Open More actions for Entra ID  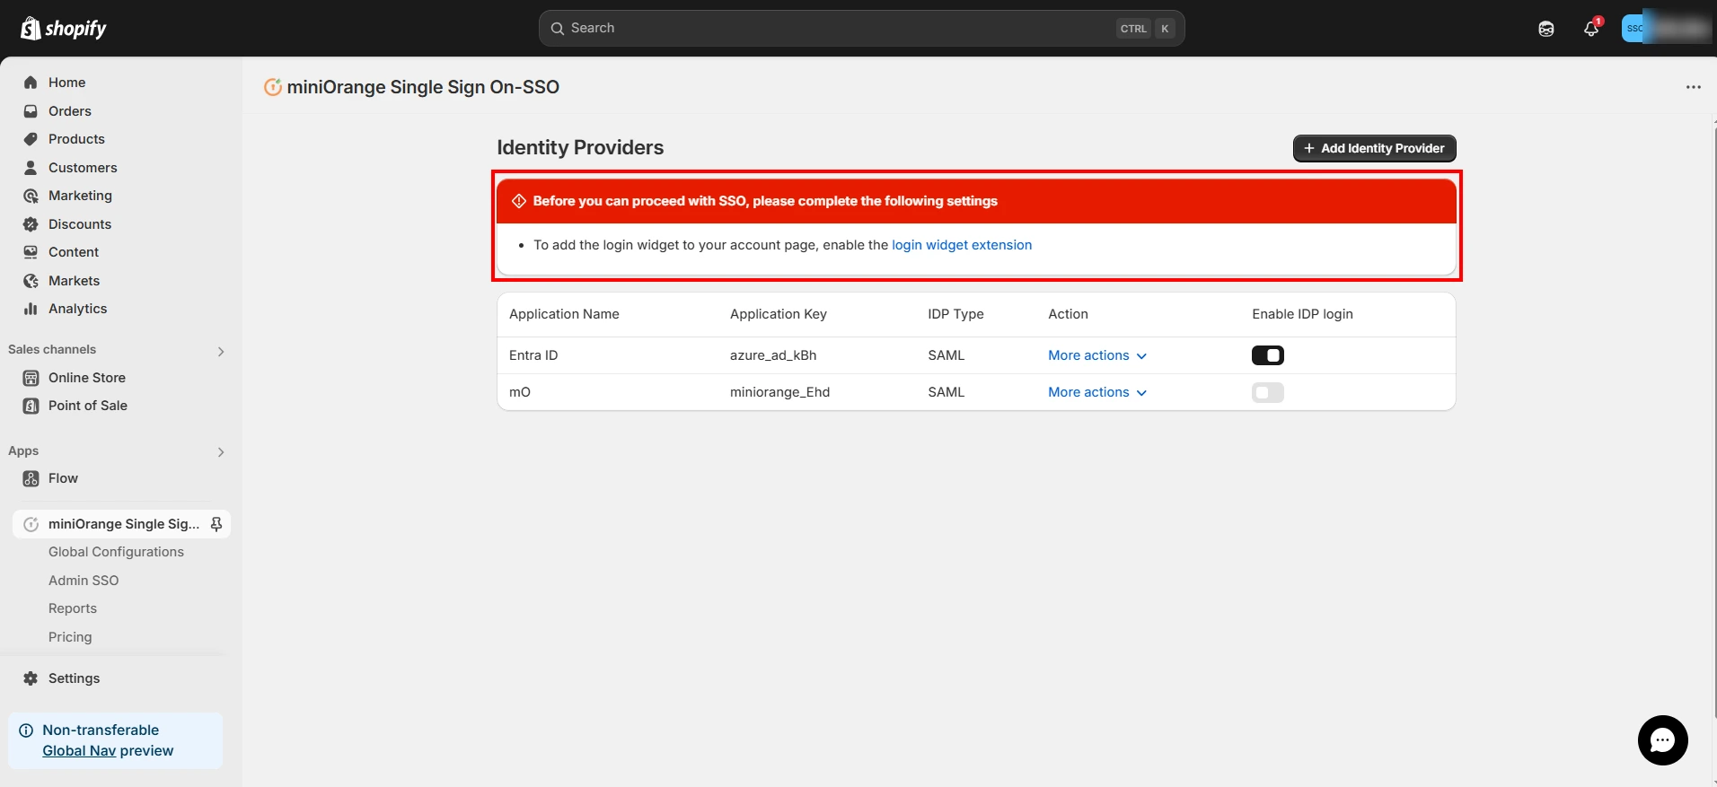(1097, 355)
